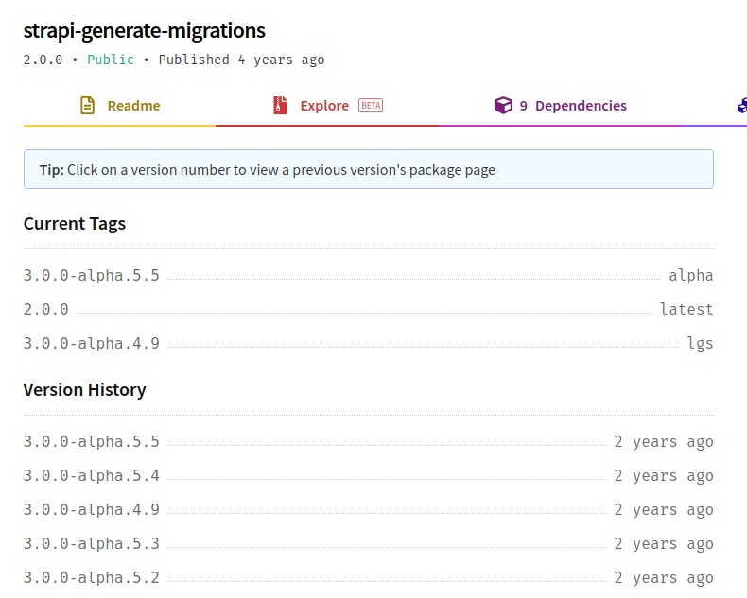Click the BETA badge next to Explore
The height and width of the screenshot is (598, 747).
tap(371, 105)
